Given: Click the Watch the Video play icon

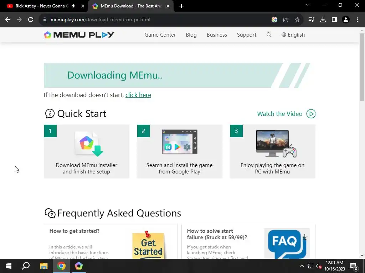Looking at the screenshot, I should click(311, 114).
